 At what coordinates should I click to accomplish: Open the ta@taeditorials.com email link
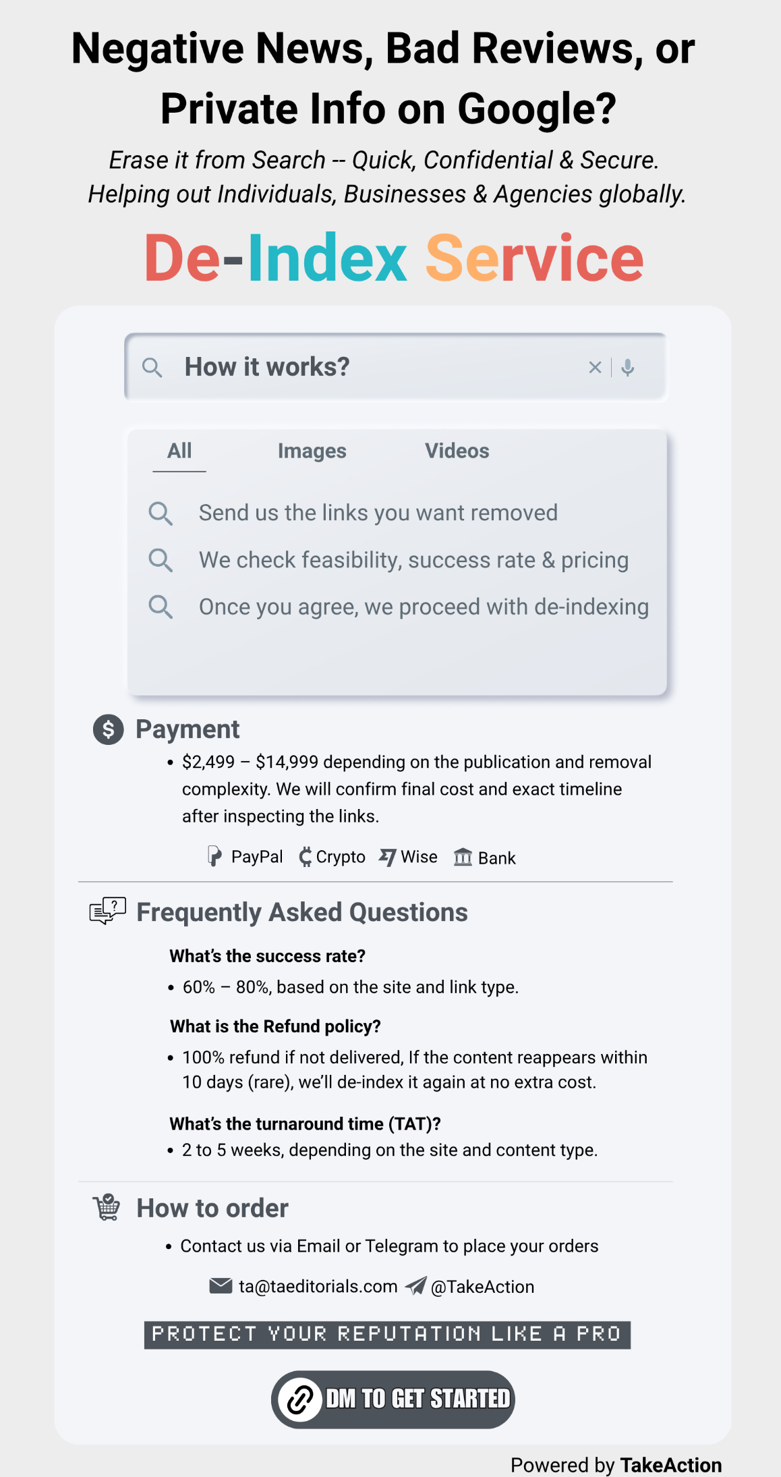[318, 1287]
